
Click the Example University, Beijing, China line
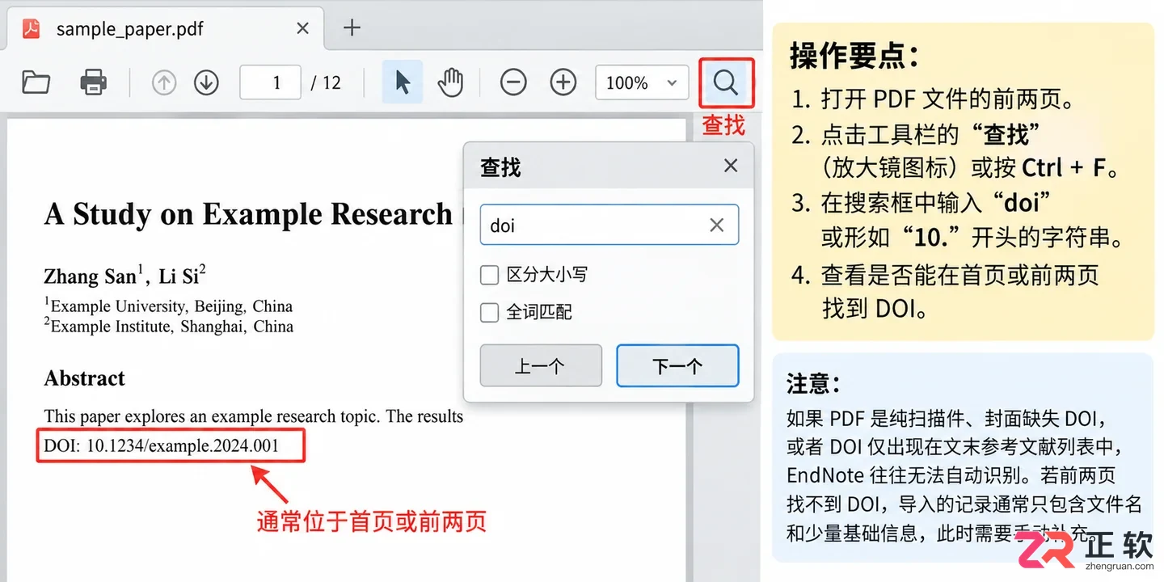168,306
